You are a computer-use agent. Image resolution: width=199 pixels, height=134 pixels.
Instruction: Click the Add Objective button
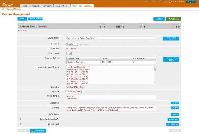pyautogui.click(x=173, y=124)
